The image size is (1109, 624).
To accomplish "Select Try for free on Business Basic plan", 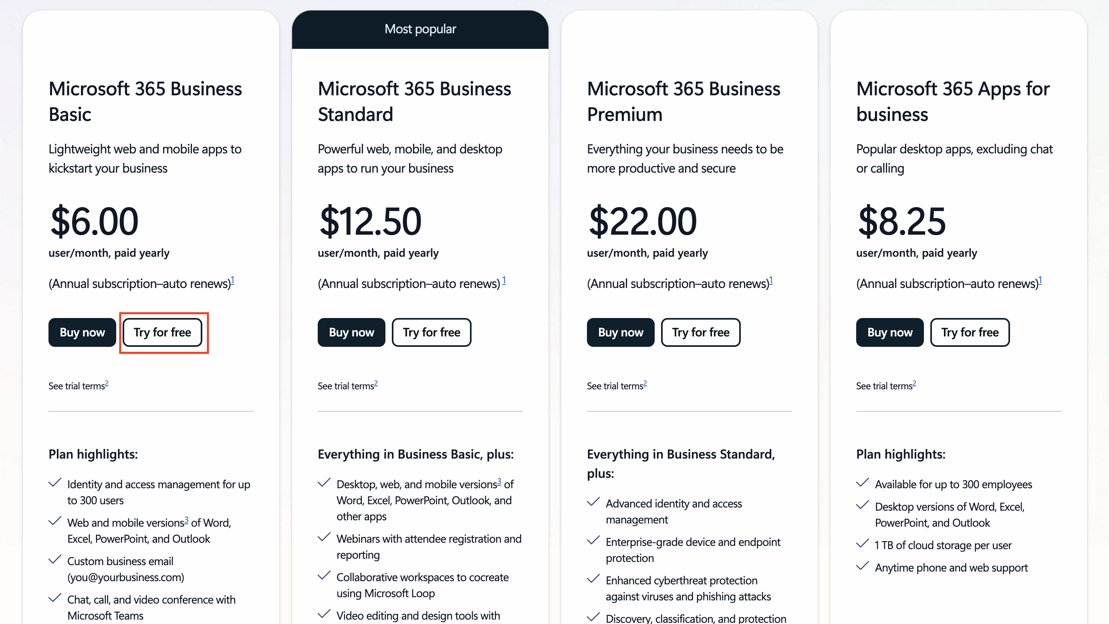I will click(x=163, y=332).
